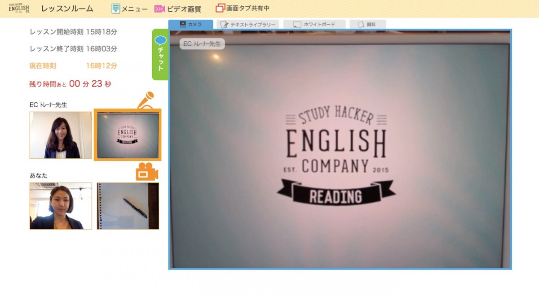Select your notebook and pen camera thumbnail
The image size is (539, 295).
pyautogui.click(x=128, y=206)
